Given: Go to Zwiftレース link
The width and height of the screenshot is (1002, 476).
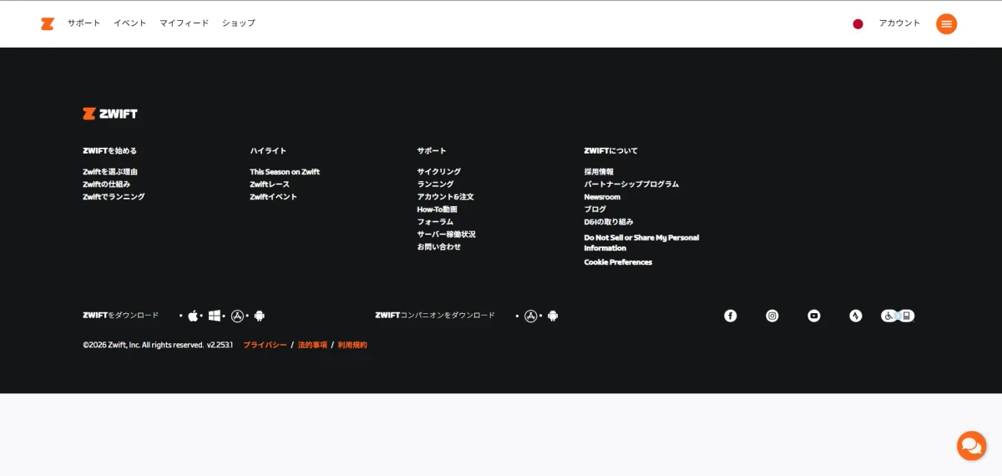Looking at the screenshot, I should [270, 185].
